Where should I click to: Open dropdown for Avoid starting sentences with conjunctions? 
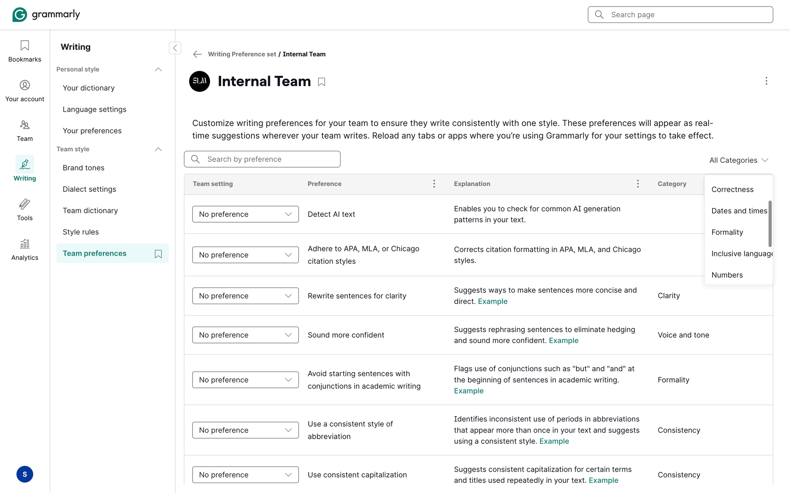point(245,380)
